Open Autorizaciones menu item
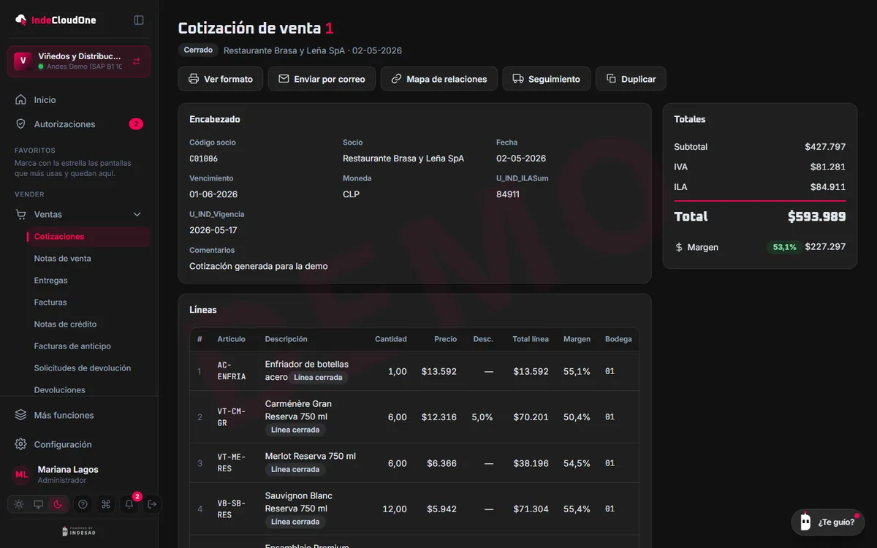Screen dimensions: 877x548 point(79,124)
